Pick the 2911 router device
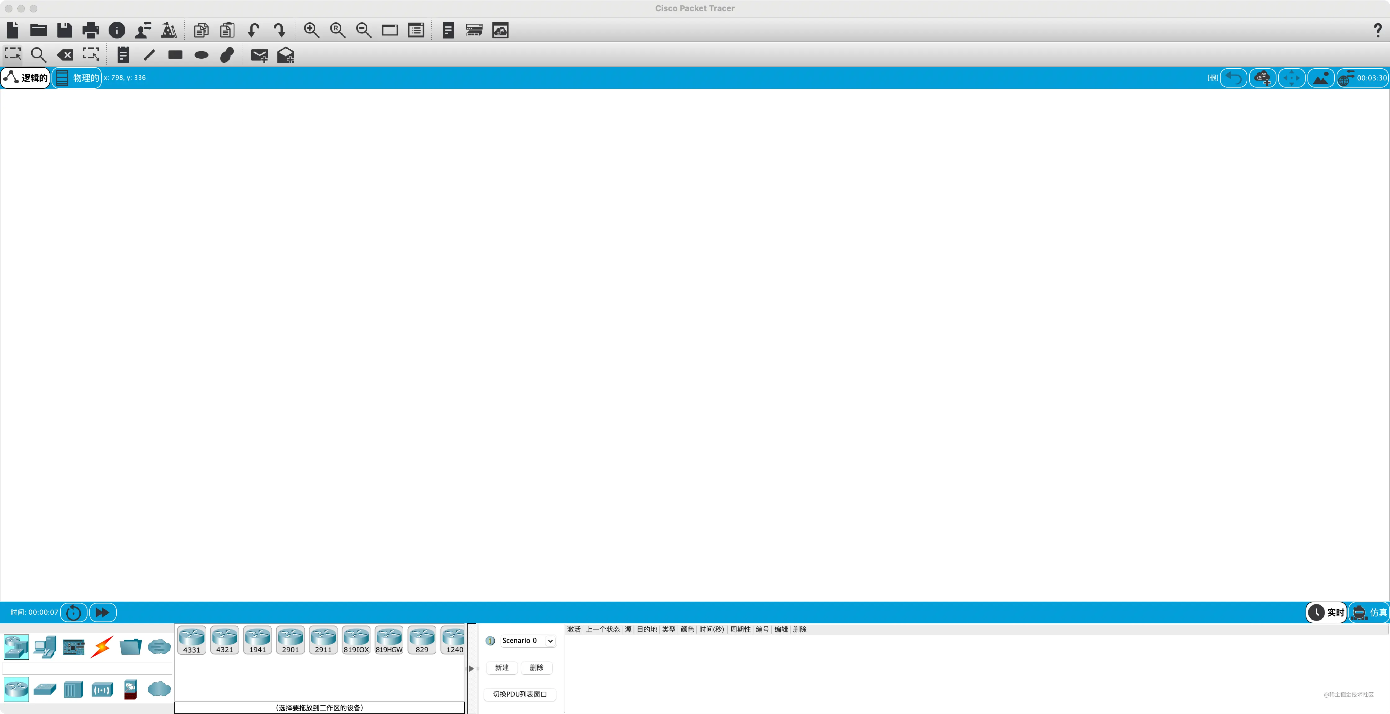The width and height of the screenshot is (1390, 714). coord(323,640)
